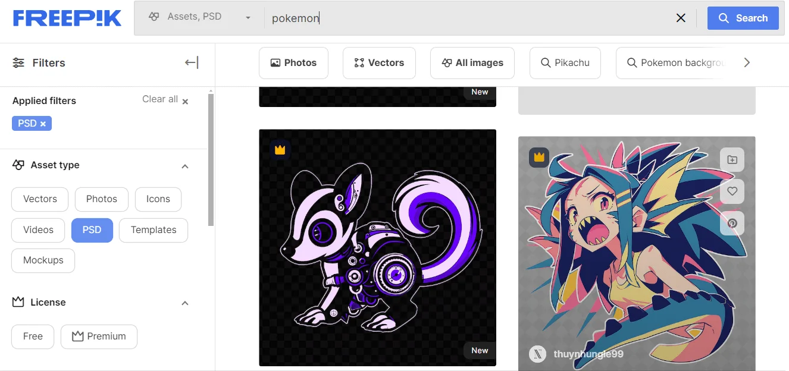
Task: Select the Vectors asset type filter
Action: coord(40,199)
